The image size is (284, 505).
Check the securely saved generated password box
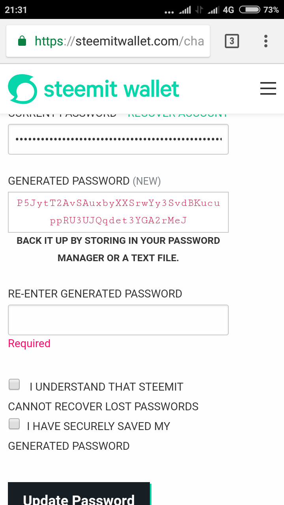(x=15, y=424)
